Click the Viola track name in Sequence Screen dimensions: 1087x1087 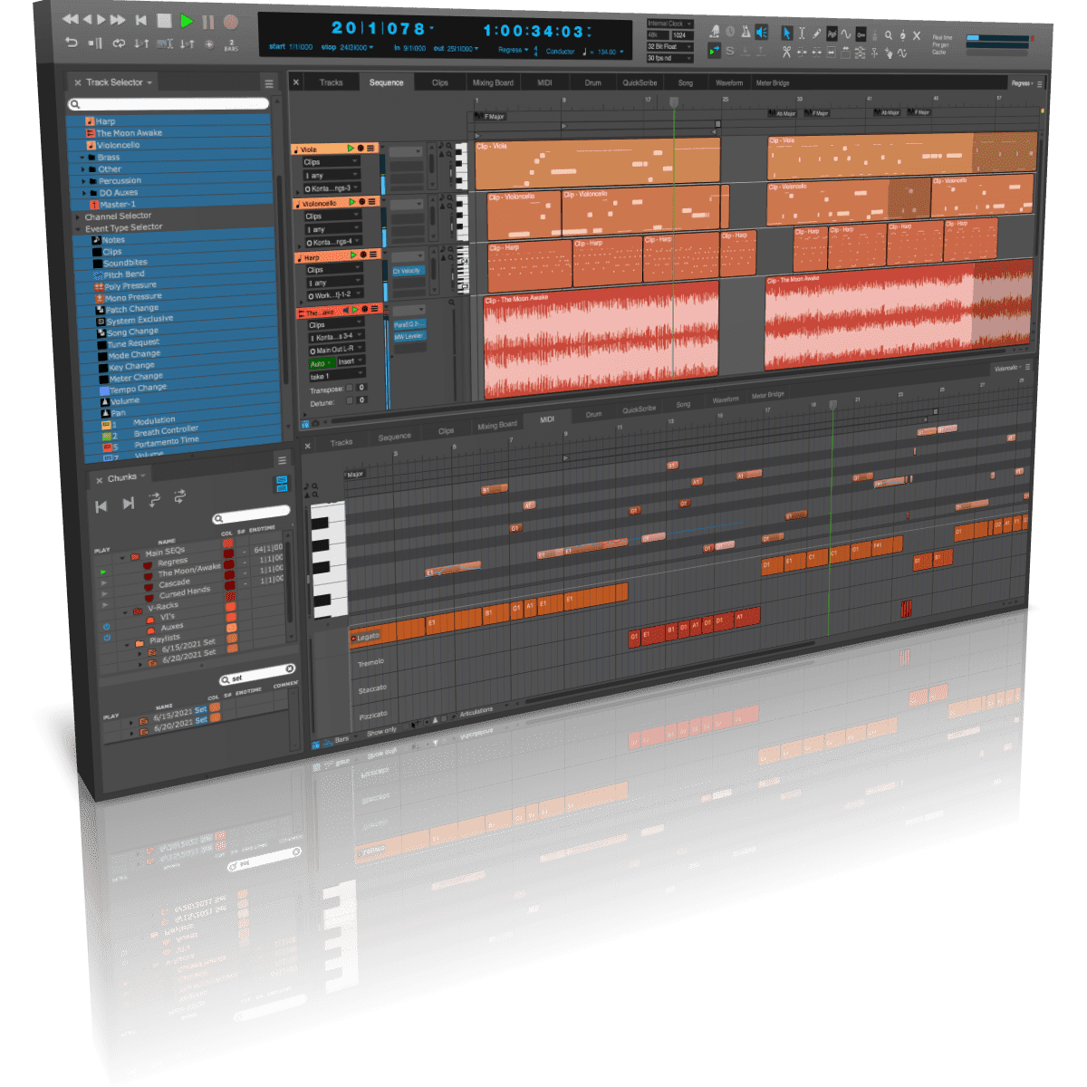[309, 149]
